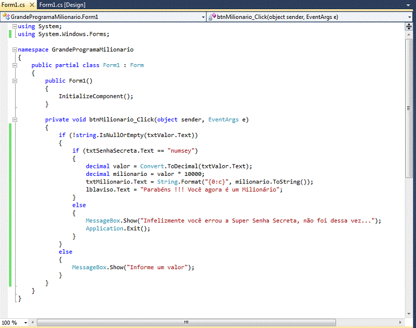Click the "Parabéns !!! Você agora é um Milionário" string
This screenshot has width=416, height=328.
210,190
